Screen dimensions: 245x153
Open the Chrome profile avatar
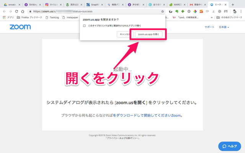(x=234, y=11)
